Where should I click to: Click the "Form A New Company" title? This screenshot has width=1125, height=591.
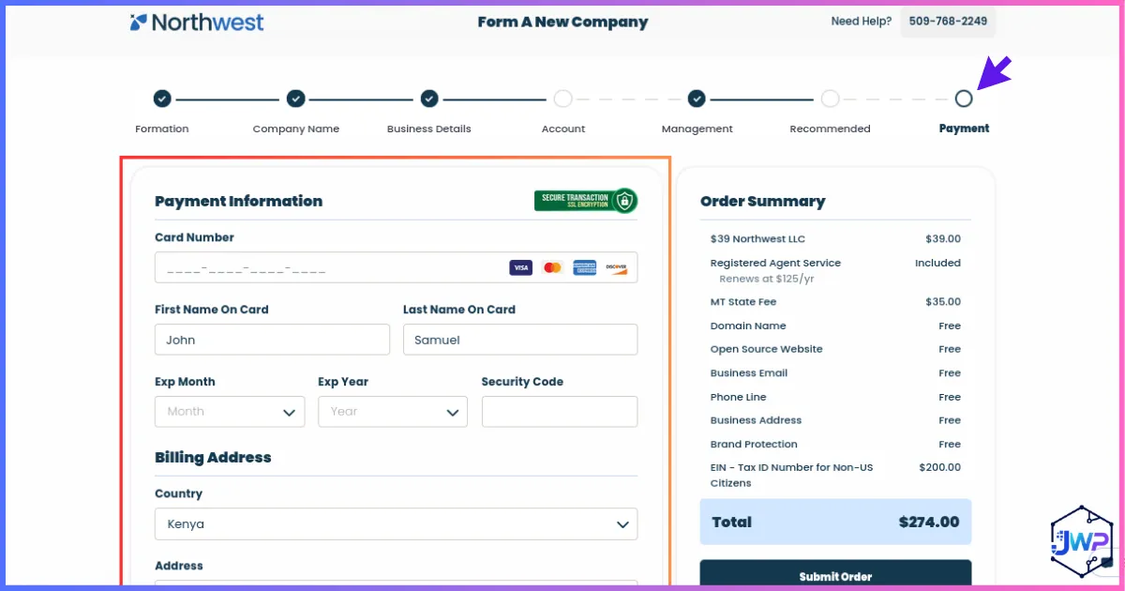click(562, 22)
